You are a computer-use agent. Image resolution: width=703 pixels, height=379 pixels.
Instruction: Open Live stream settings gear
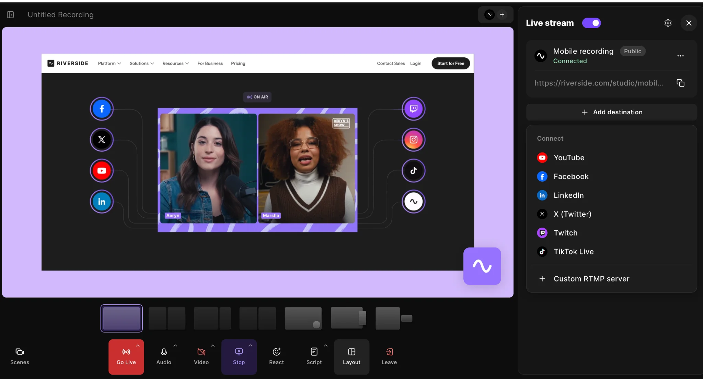coord(668,23)
